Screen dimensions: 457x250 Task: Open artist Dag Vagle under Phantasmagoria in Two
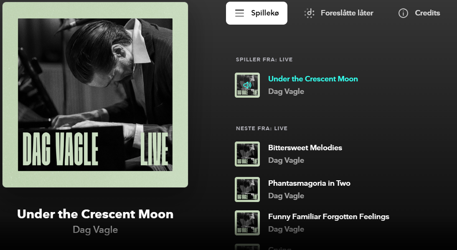(286, 196)
